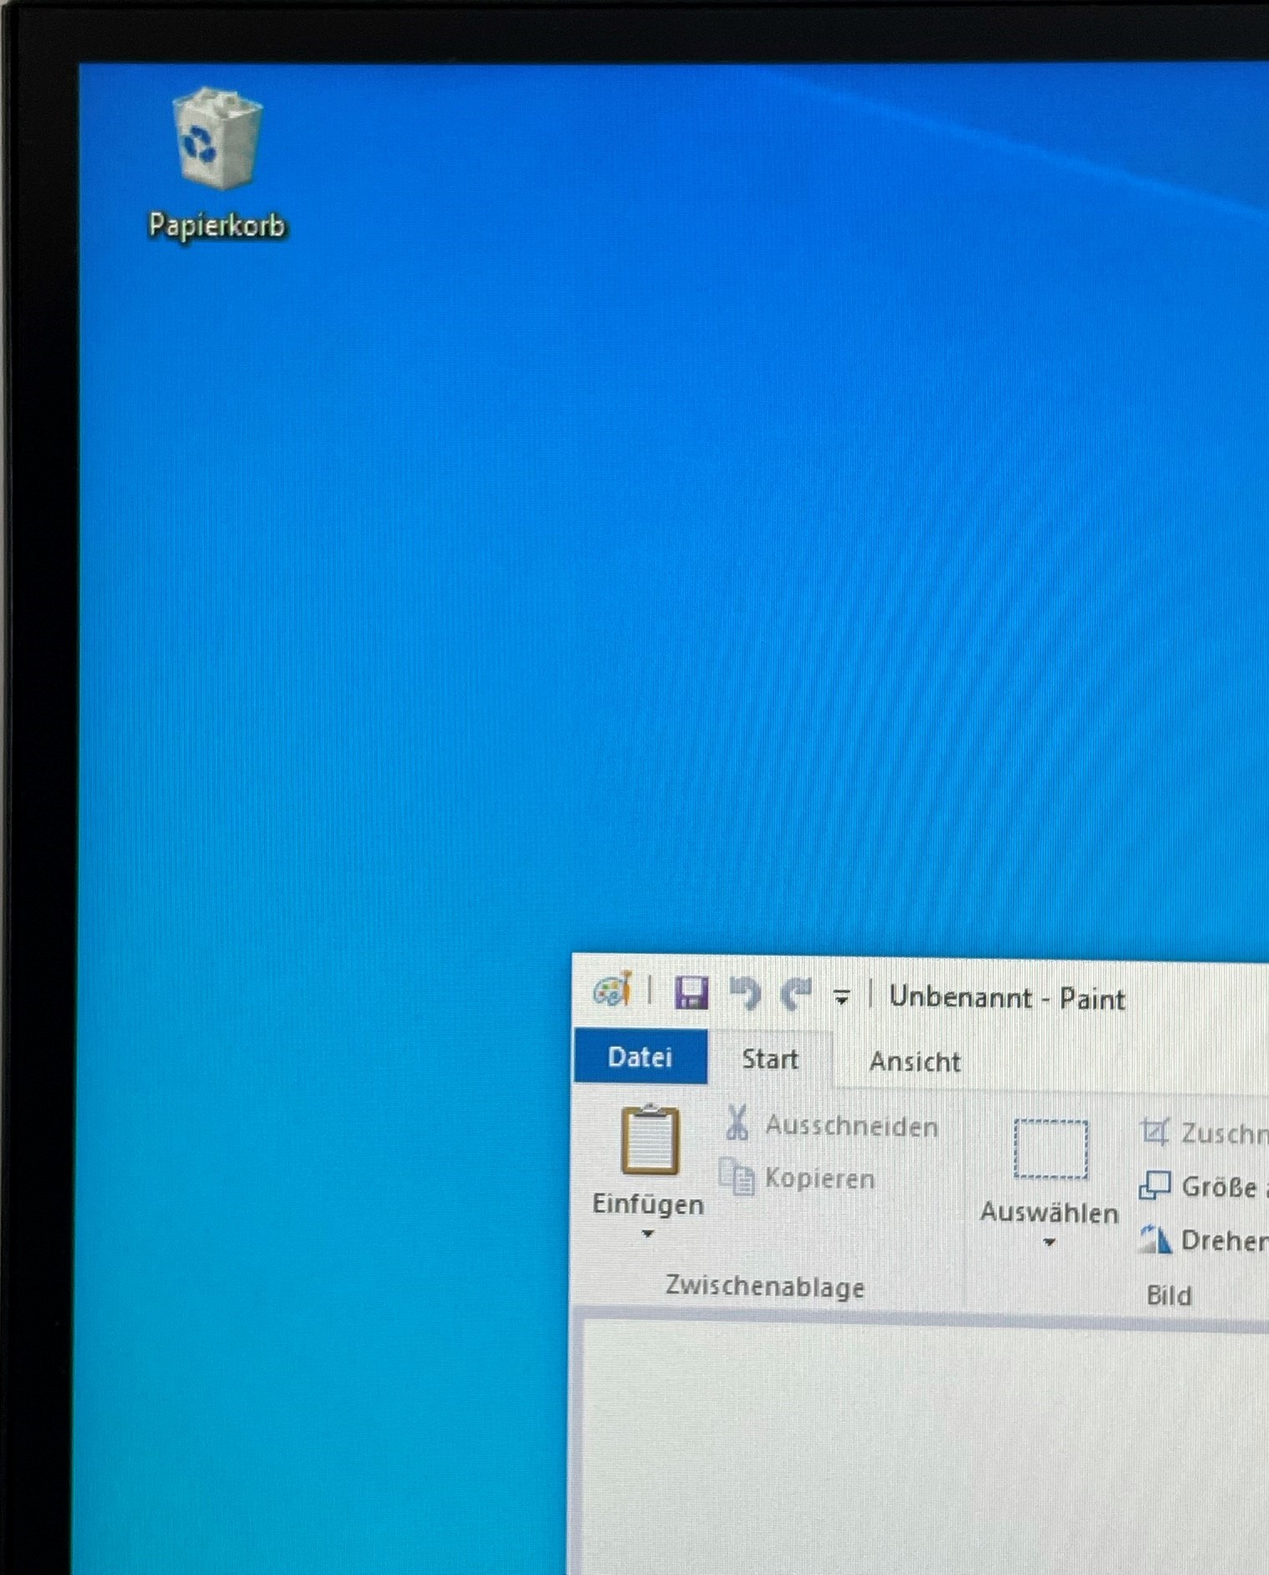Click the Einfügen clipboard icon
Image resolution: width=1269 pixels, height=1575 pixels.
[650, 1141]
